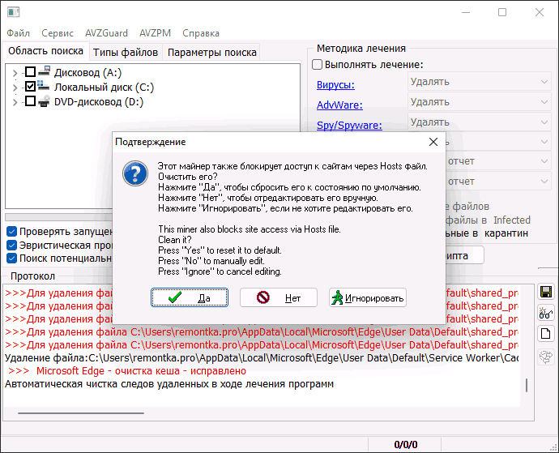Image resolution: width=559 pixels, height=453 pixels.
Task: Open the Сервис menu
Action: [x=58, y=33]
